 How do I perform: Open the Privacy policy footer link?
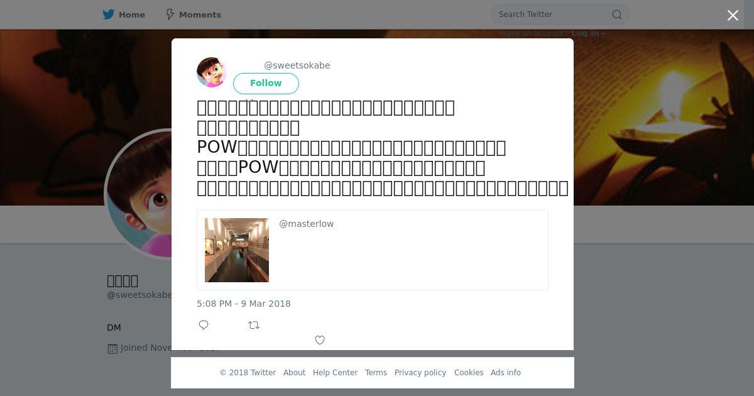tap(420, 373)
